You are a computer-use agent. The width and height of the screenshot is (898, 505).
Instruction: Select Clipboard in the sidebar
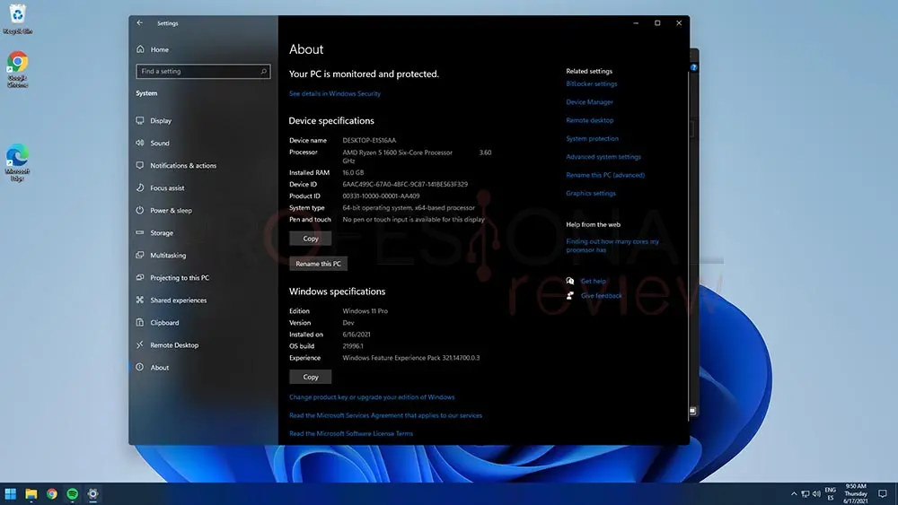(x=157, y=323)
